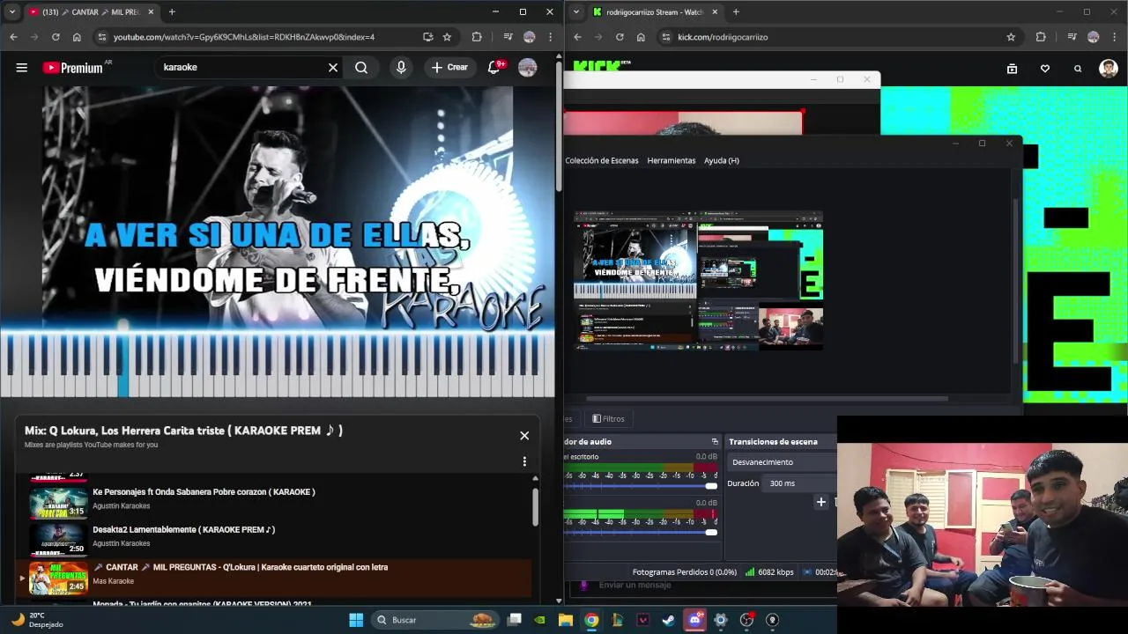Open OBS Filtros button

(x=608, y=419)
